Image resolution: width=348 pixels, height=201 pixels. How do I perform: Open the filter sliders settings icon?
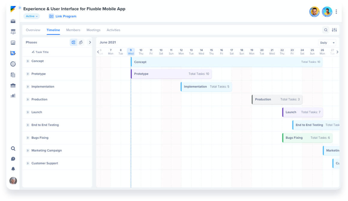pyautogui.click(x=334, y=30)
